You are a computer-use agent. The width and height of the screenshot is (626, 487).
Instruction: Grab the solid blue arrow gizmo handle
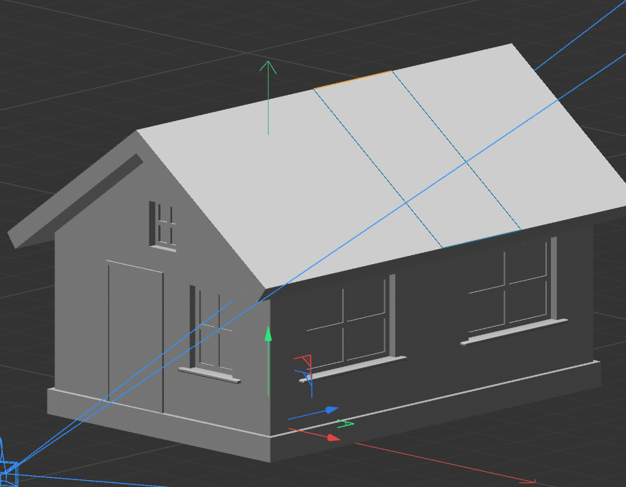(331, 410)
